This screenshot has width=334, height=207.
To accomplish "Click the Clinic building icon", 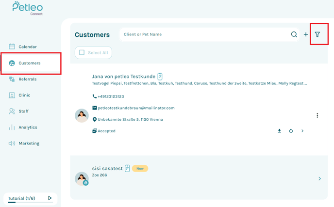I will point(12,95).
